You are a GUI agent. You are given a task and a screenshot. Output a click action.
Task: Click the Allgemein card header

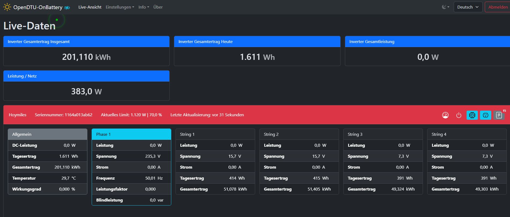47,134
